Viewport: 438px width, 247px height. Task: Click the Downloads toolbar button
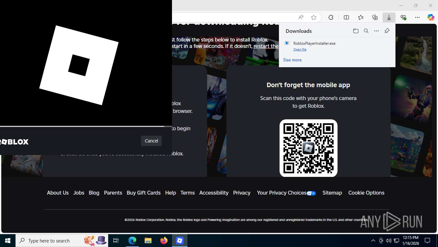click(389, 17)
